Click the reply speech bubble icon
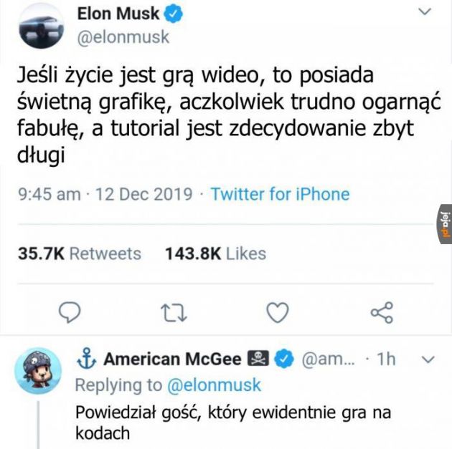Screen dimensions: 452x449 [69, 312]
